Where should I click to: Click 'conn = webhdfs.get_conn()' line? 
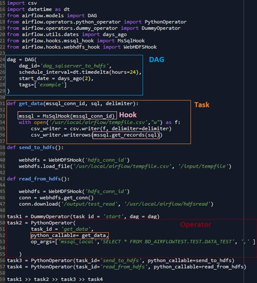coord(56,198)
